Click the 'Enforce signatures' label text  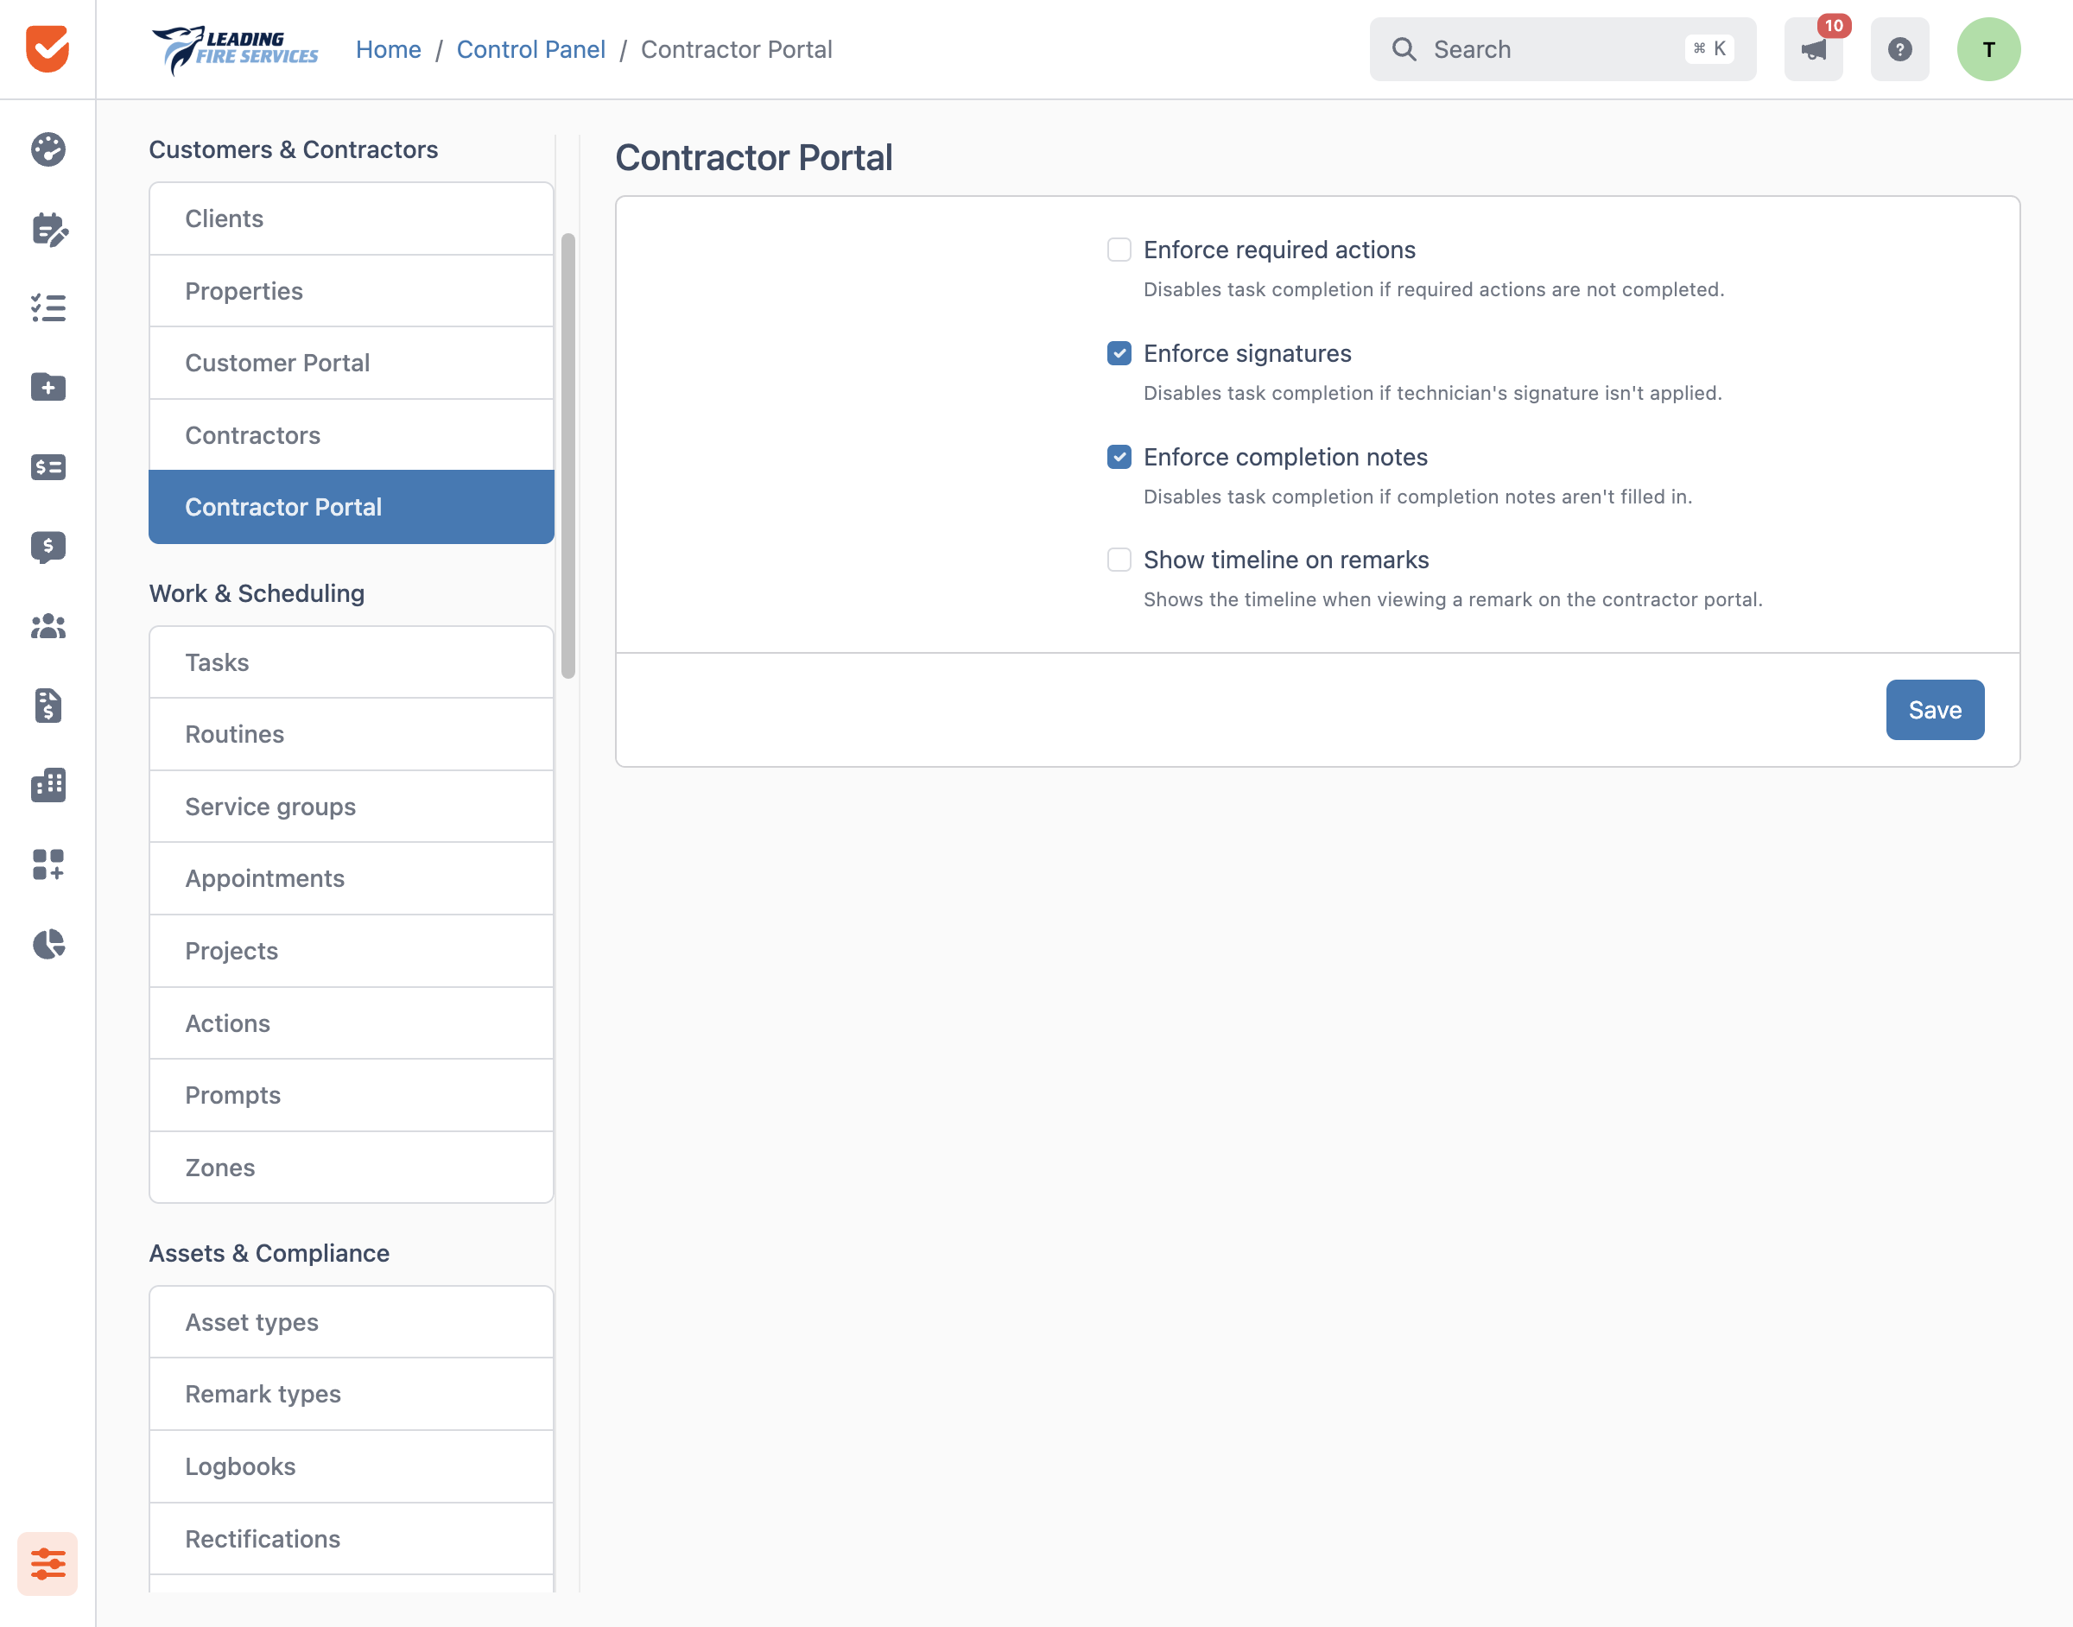pos(1247,353)
